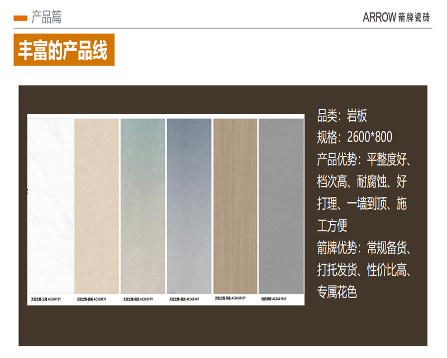The image size is (447, 358).
Task: Click the orange bar beside 产品篇
Action: (x=20, y=18)
